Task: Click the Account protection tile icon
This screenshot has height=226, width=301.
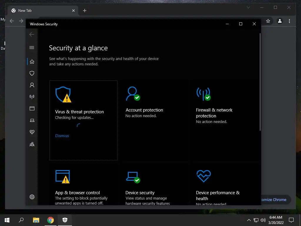Action: click(133, 94)
